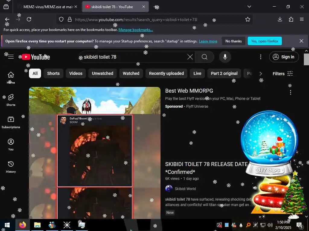
Task: Click the page vertical scrollbar thumb
Action: (x=306, y=59)
